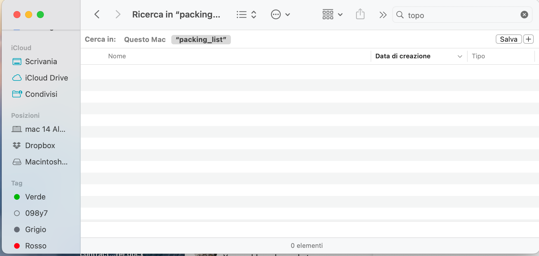This screenshot has height=256, width=539.
Task: Select the "packing_list" search scope
Action: (x=201, y=40)
